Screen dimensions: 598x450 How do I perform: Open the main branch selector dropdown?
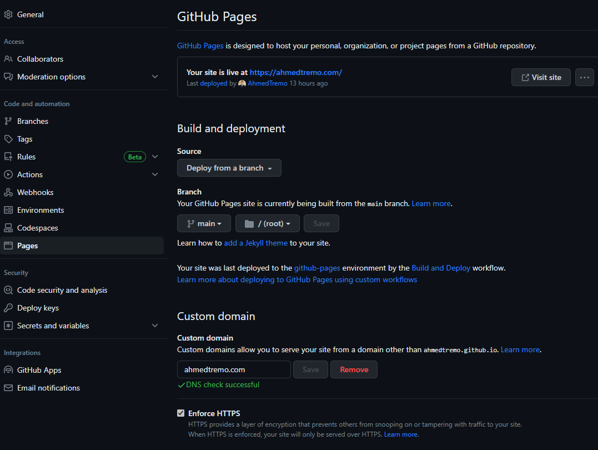coord(204,223)
